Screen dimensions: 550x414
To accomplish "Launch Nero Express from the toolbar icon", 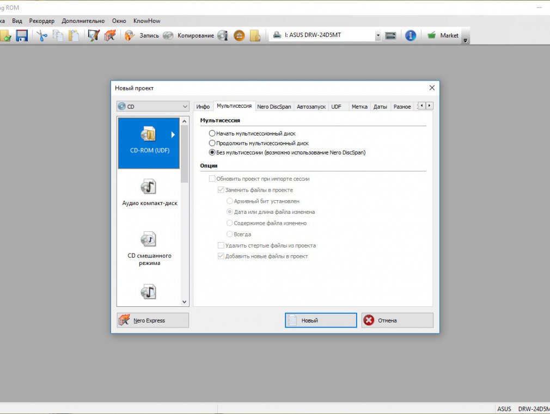I will (110, 35).
